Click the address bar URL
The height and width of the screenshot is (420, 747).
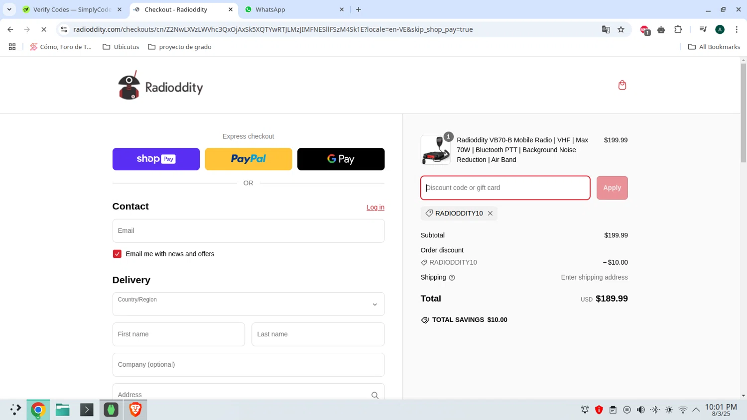pyautogui.click(x=273, y=29)
